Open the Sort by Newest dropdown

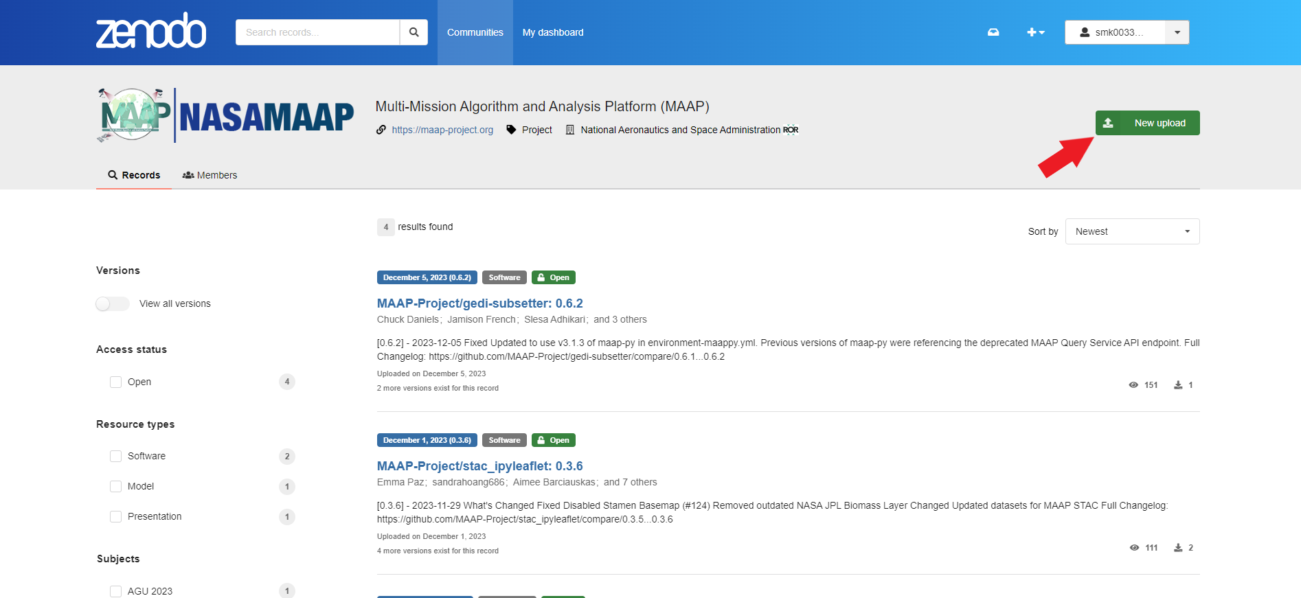pos(1132,231)
